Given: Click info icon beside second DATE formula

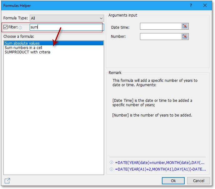Looking at the screenshot, I should [111, 169].
